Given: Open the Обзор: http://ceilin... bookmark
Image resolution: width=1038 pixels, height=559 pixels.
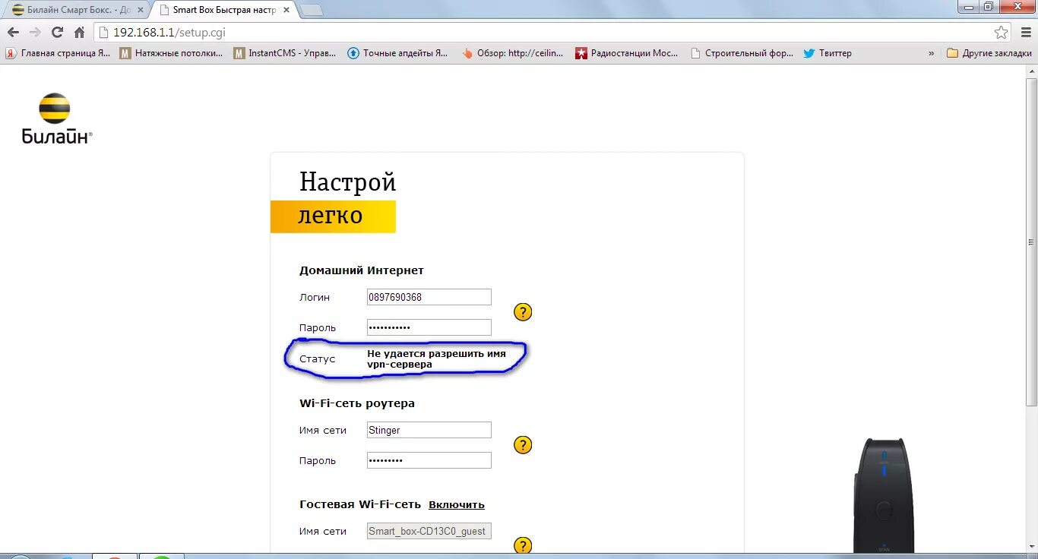Looking at the screenshot, I should (x=513, y=53).
